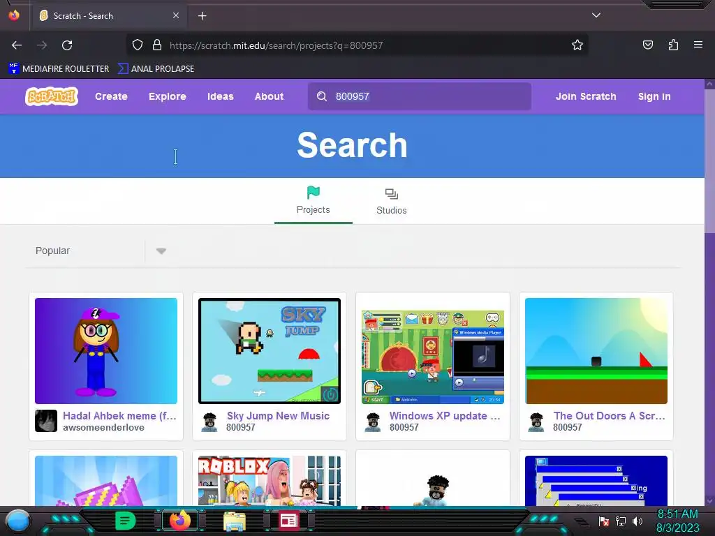Click Join Scratch
The width and height of the screenshot is (715, 536).
(x=586, y=96)
